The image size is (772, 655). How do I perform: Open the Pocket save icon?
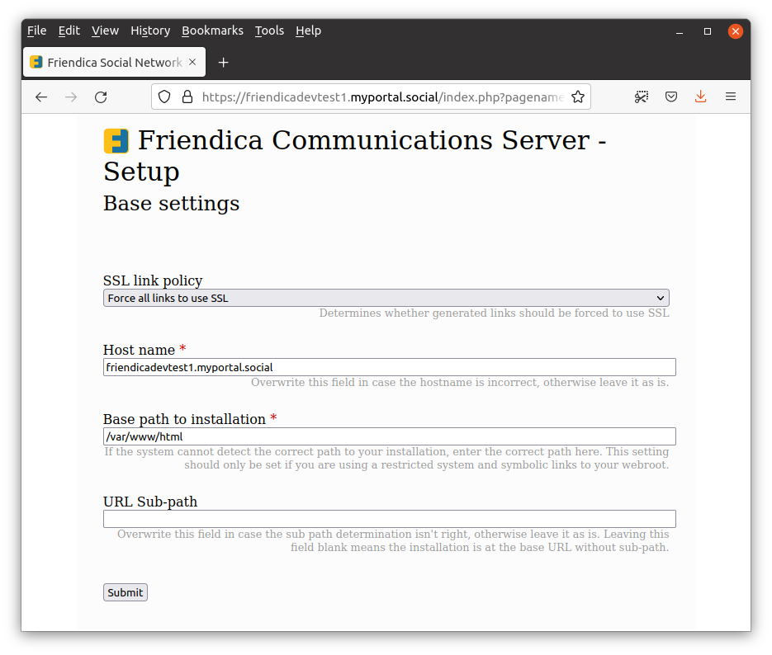pos(671,97)
